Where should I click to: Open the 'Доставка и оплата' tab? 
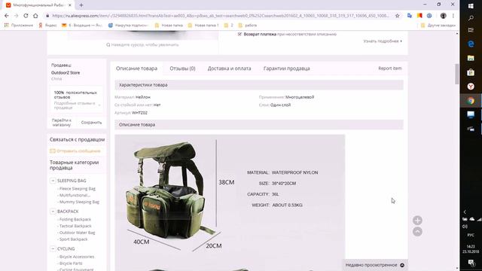tap(229, 69)
